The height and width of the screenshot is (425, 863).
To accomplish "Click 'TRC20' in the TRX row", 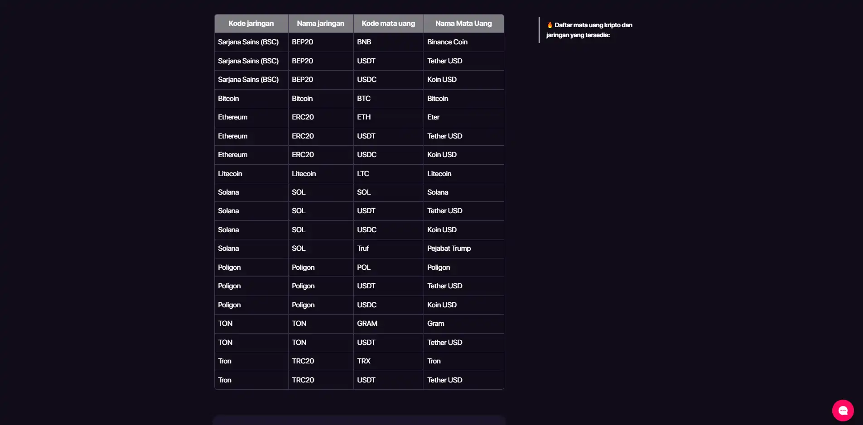I will pos(321,361).
